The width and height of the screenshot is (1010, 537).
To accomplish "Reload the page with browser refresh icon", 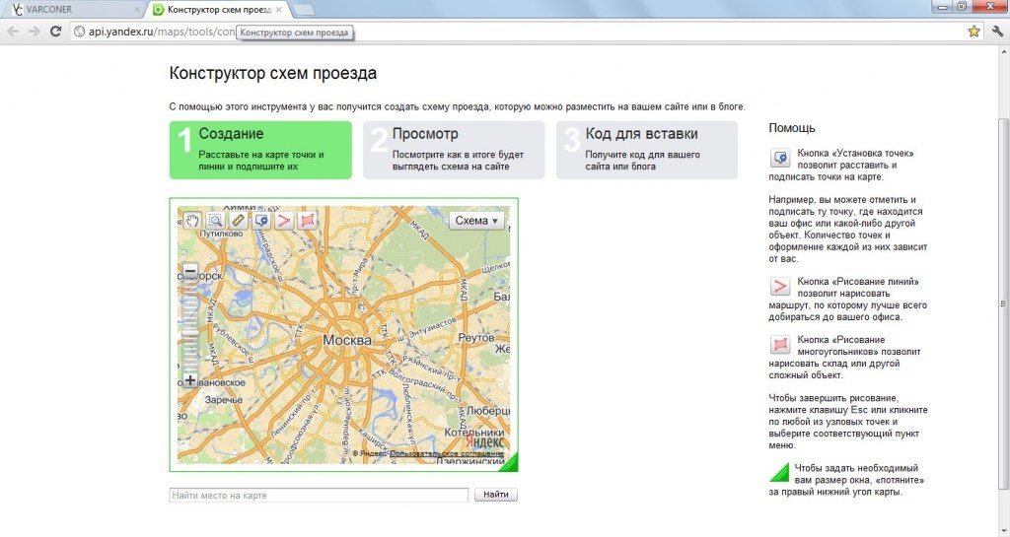I will point(55,31).
